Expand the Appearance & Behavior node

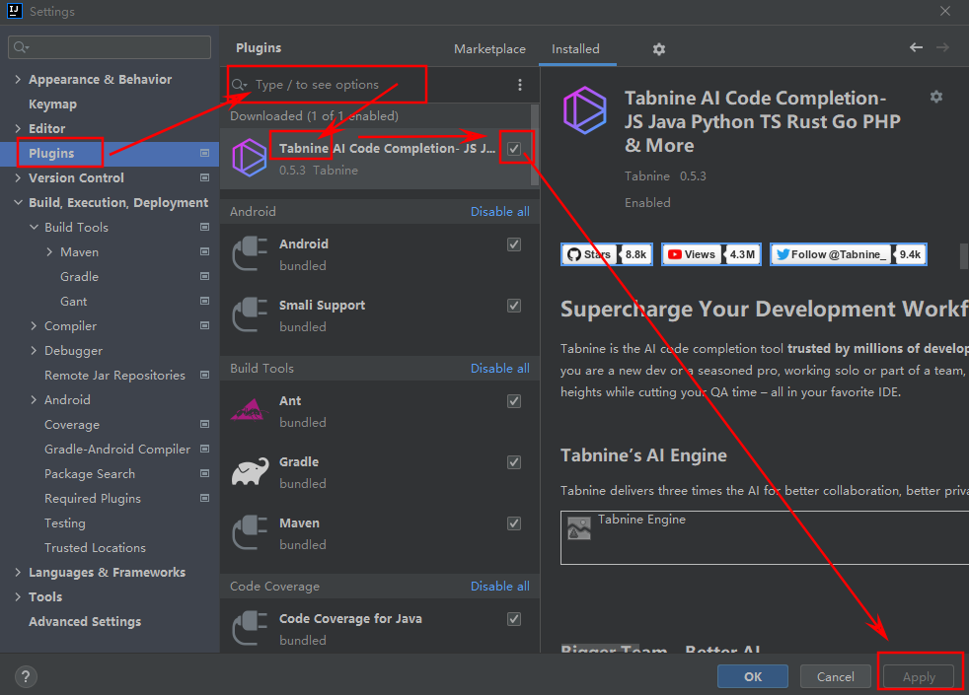pyautogui.click(x=18, y=79)
